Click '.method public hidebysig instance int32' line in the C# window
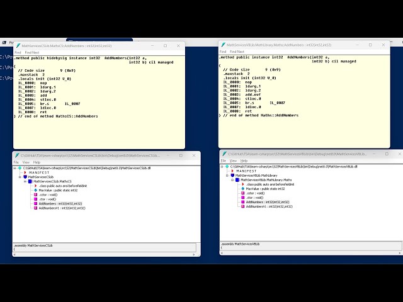This screenshot has height=302, width=403. point(81,58)
